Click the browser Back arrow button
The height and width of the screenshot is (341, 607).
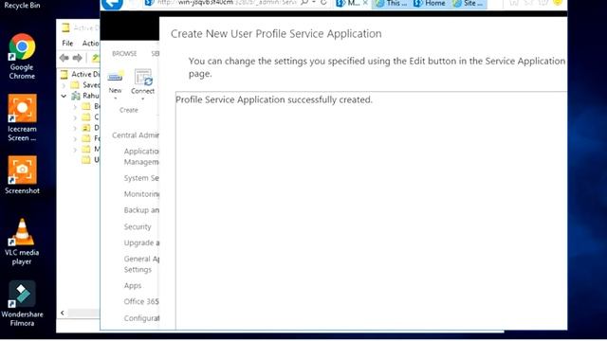point(112,4)
